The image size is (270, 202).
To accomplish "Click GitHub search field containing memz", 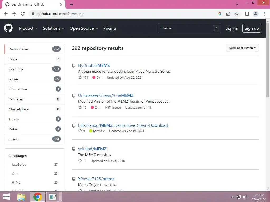I will coord(189,28).
